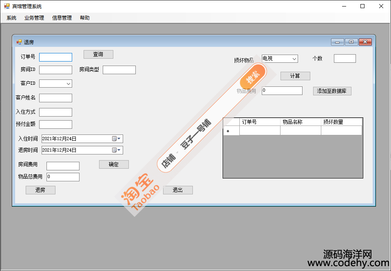Open the 入住时间 calendar picker
391x271 pixels.
click(116, 139)
